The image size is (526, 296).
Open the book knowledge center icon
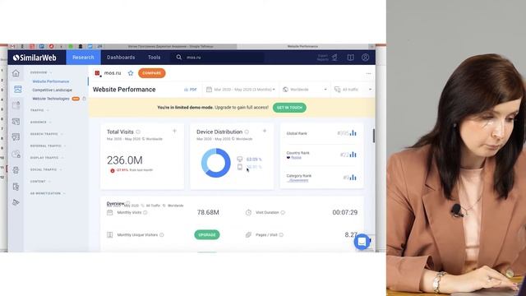point(350,58)
